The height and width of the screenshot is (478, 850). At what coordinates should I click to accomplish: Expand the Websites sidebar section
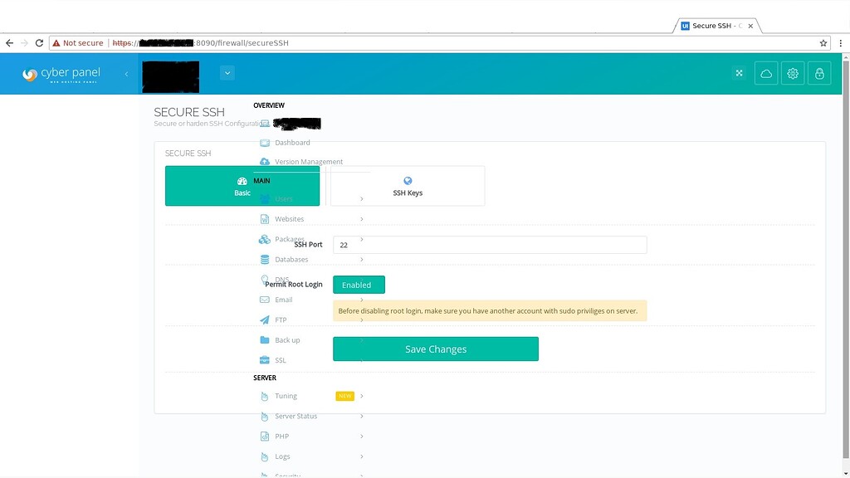tap(290, 218)
